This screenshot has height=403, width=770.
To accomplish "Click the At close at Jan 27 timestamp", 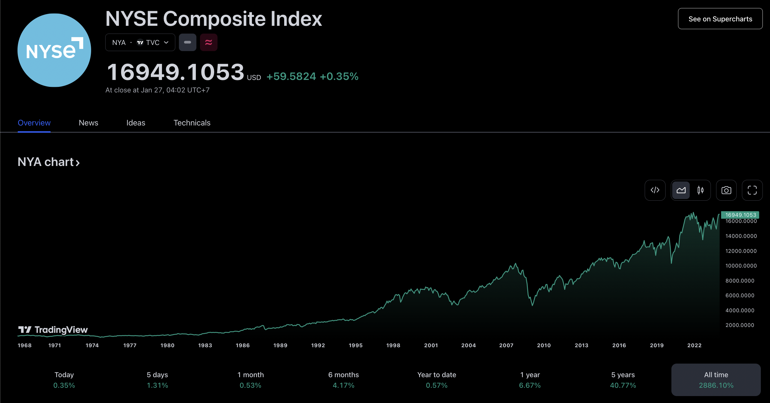I will [x=157, y=90].
